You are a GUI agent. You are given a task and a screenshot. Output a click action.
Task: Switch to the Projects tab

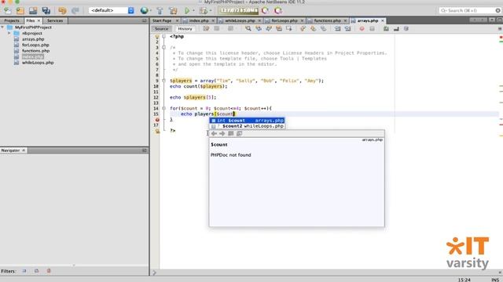[x=12, y=20]
